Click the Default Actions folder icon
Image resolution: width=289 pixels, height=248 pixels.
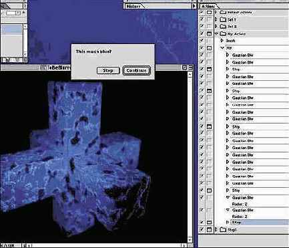coord(223,12)
